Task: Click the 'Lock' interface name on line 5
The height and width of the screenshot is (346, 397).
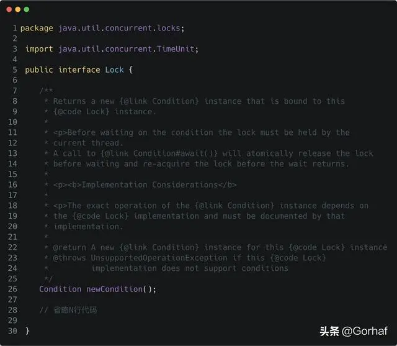Action: click(115, 70)
